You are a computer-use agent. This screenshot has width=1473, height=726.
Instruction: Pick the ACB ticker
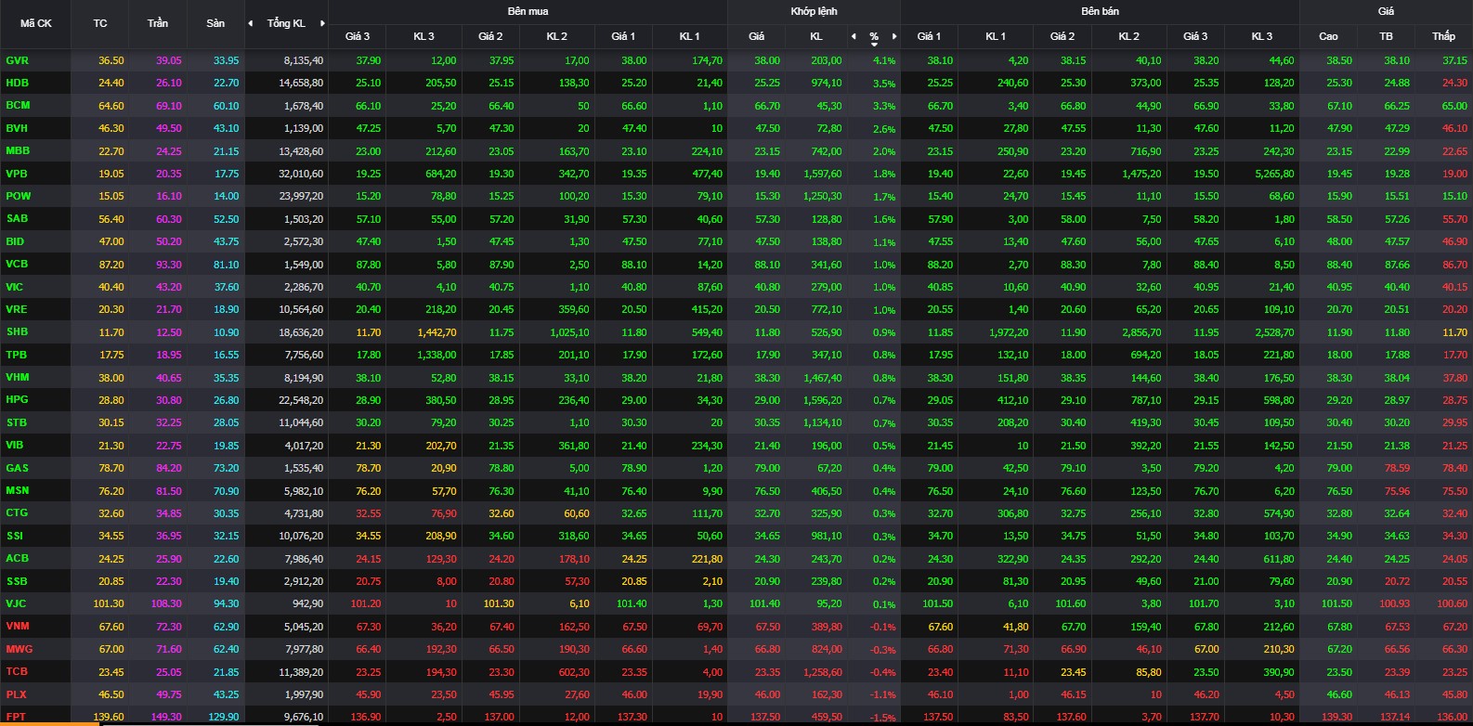coord(17,558)
